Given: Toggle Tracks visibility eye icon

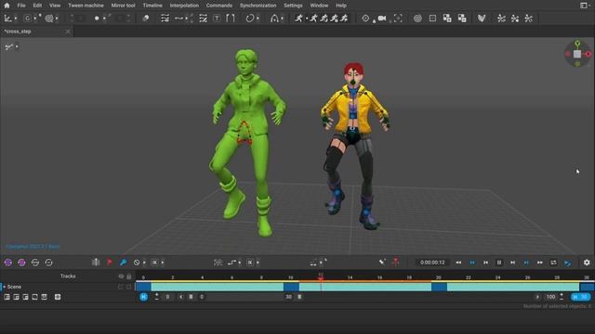Looking at the screenshot, I should coord(121,276).
